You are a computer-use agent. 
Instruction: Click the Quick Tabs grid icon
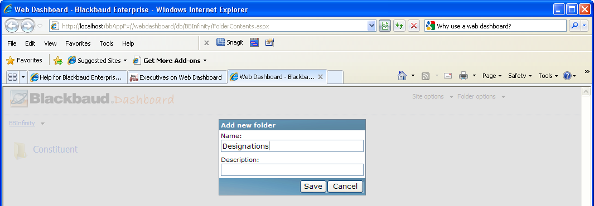click(12, 77)
